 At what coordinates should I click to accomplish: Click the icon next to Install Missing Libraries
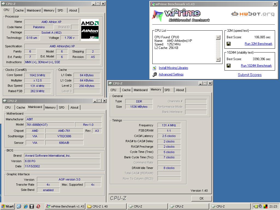(x=154, y=68)
